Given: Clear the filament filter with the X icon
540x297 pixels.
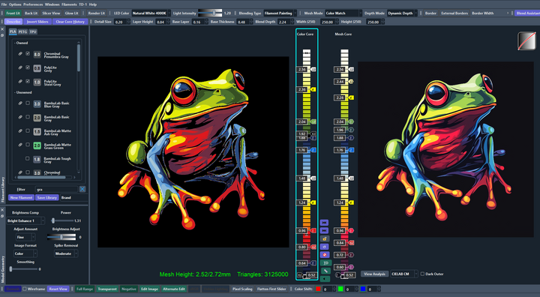Looking at the screenshot, I should [82, 189].
